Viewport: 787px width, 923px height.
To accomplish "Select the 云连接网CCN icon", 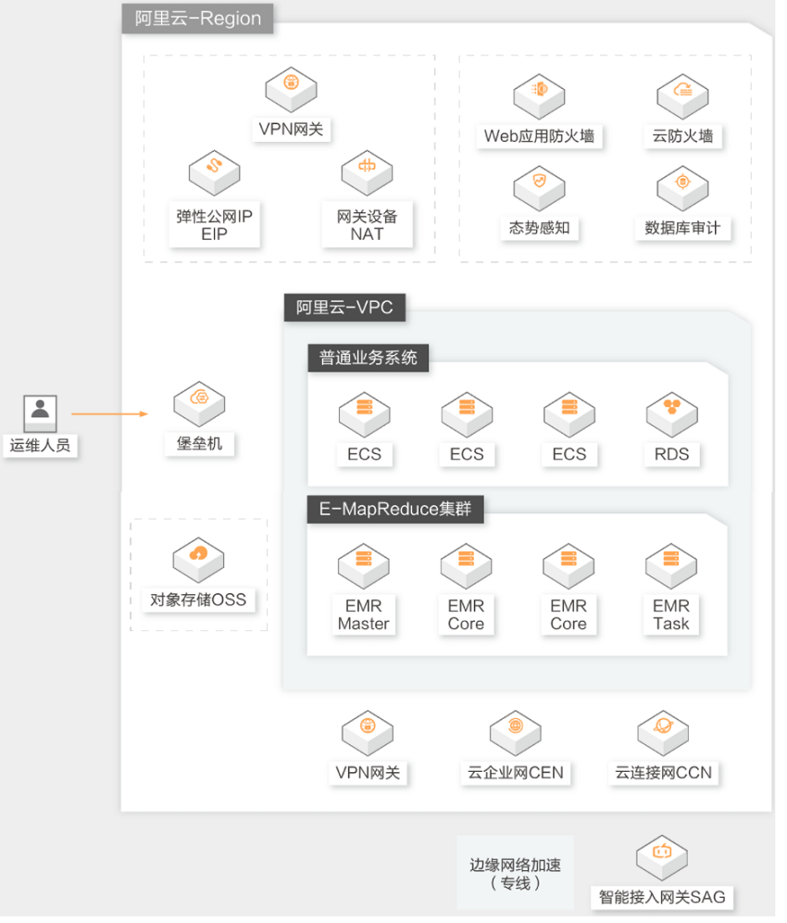I will tap(664, 733).
